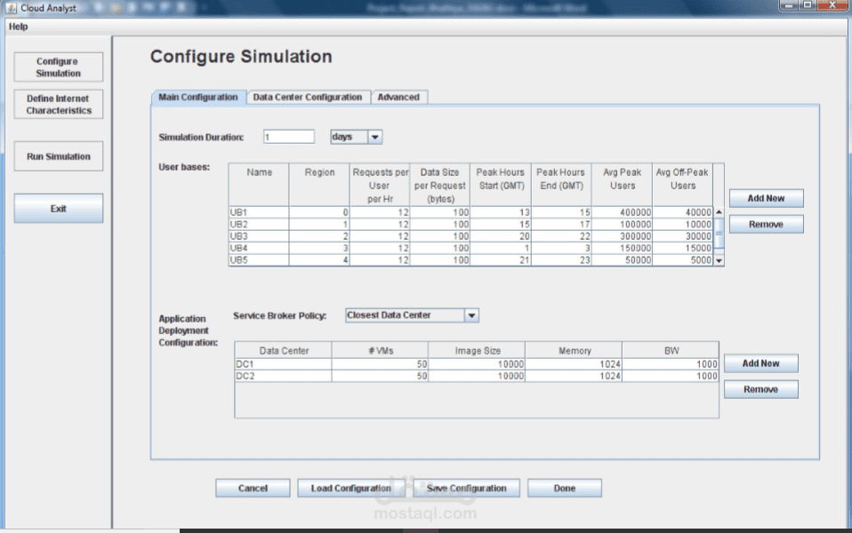Image resolution: width=852 pixels, height=533 pixels.
Task: Click the Simulation Duration input field
Action: point(288,137)
